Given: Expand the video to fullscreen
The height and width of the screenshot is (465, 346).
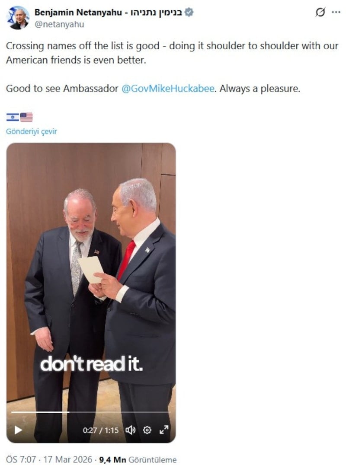Looking at the screenshot, I should pyautogui.click(x=164, y=430).
